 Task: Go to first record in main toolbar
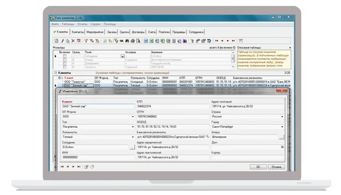217,40
